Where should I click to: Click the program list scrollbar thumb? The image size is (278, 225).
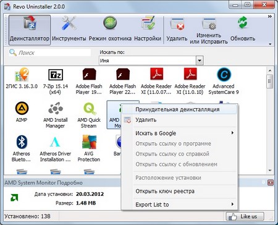coord(270,82)
